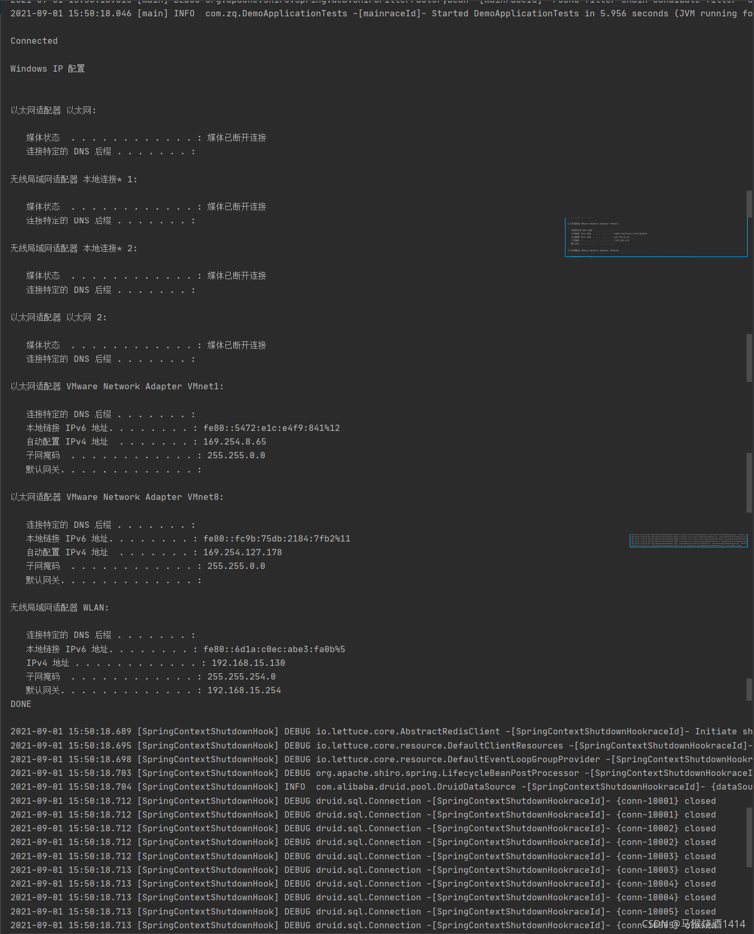Click IPv6 address fe80::fc9b:75db:2184:7fb2%11
This screenshot has width=754, height=934.
[277, 538]
